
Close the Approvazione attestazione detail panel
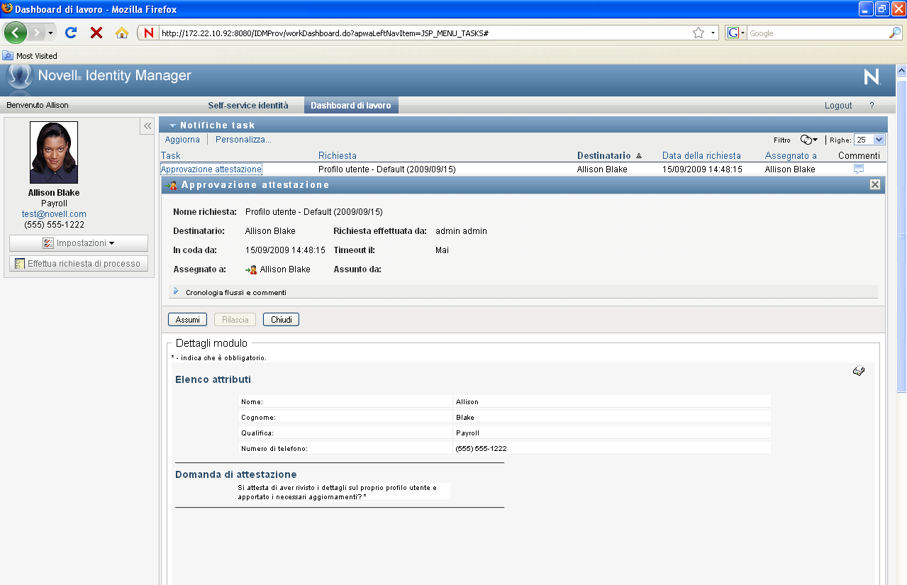(875, 184)
